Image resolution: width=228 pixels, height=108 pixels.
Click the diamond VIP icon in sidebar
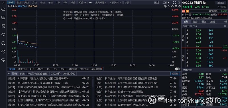pyautogui.click(x=3, y=60)
